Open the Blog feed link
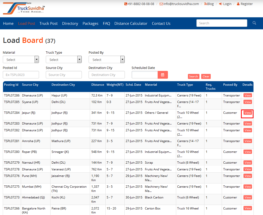The width and height of the screenshot is (263, 215). (x=209, y=4)
